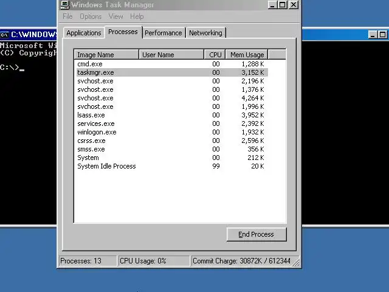Select svchost.exe using 2,196 K
The height and width of the screenshot is (292, 389).
point(172,81)
